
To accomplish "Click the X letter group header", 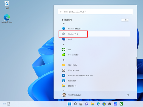I will click(x=64, y=44).
